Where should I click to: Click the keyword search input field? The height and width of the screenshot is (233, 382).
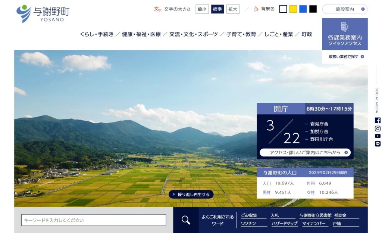pyautogui.click(x=94, y=220)
